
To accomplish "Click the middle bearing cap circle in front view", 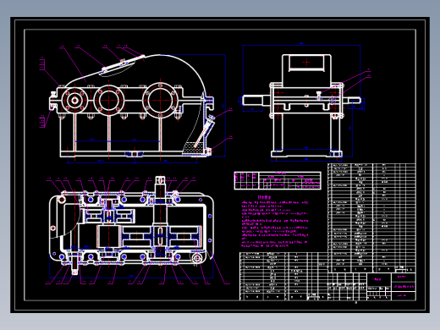I will click(109, 100).
